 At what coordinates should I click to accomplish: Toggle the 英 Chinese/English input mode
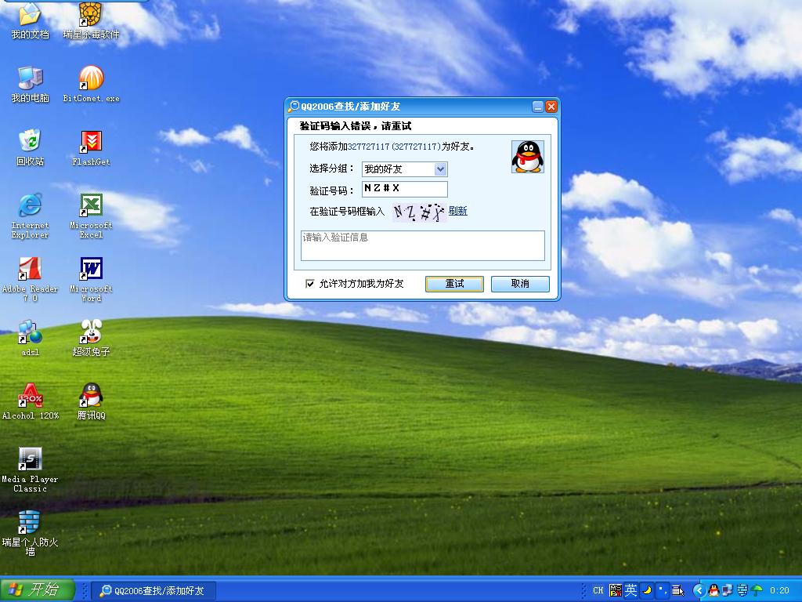(630, 590)
